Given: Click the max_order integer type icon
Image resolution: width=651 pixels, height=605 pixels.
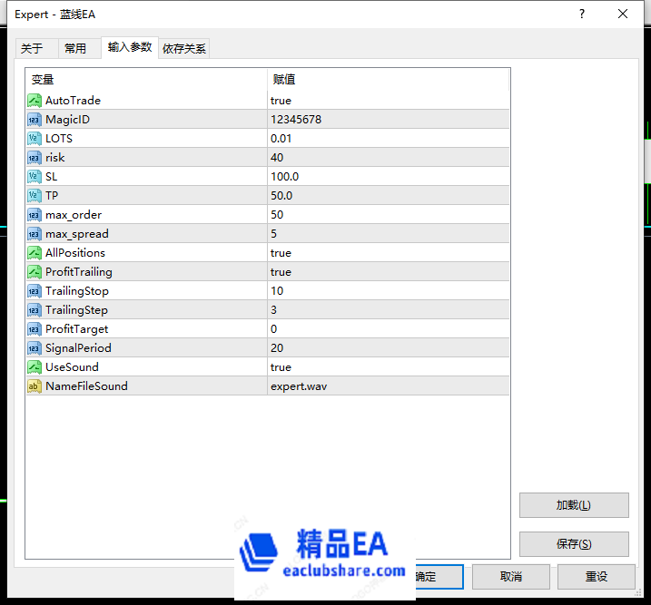Looking at the screenshot, I should (35, 215).
